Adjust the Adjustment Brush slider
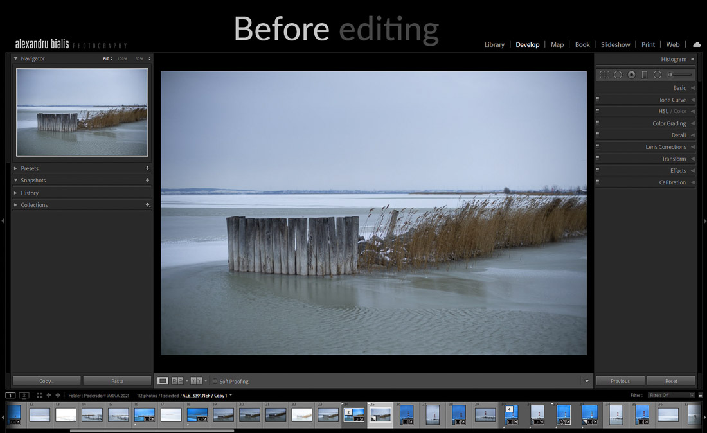Viewport: 707px width, 433px height. pyautogui.click(x=679, y=75)
